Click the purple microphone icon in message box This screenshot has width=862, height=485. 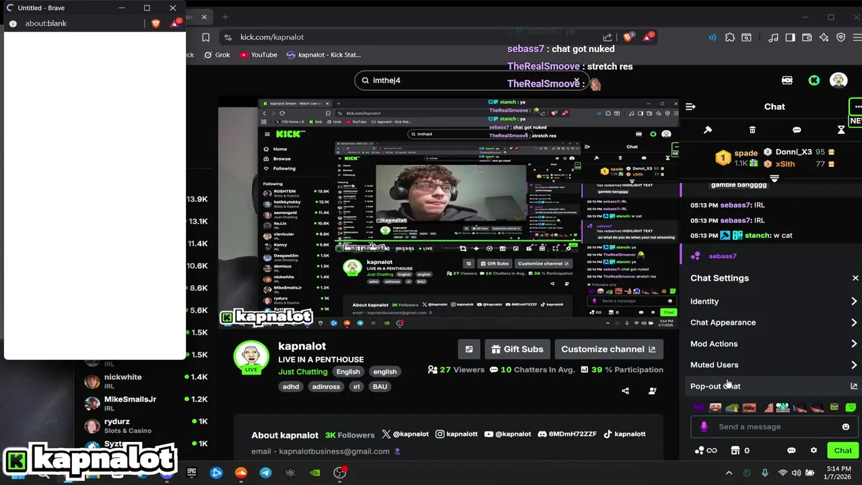coord(704,426)
